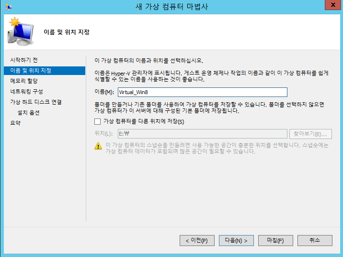This screenshot has height=257, width=343.
Task: Click the '< 이전(P)' button
Action: (x=197, y=240)
